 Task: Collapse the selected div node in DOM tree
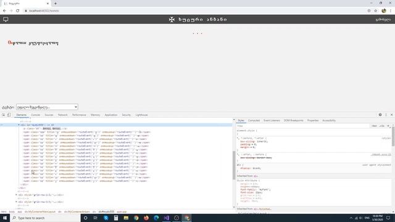tap(19, 125)
